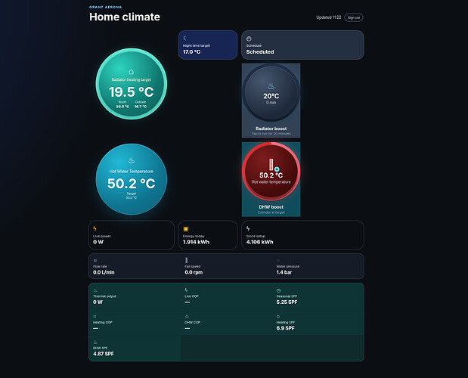Click the GRANT AERONA brand label
The width and height of the screenshot is (468, 378).
click(x=106, y=7)
